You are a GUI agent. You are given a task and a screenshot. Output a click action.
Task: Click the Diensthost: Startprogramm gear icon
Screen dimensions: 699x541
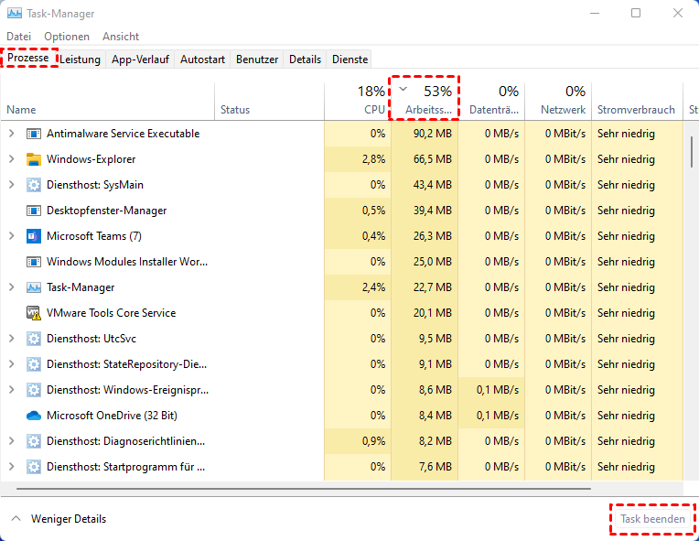click(34, 467)
